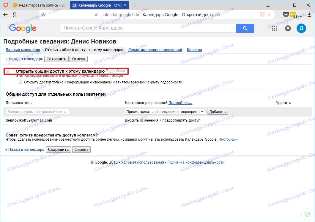315x222 pixels.
Task: Open the Pocket extension icon
Action: click(x=286, y=15)
